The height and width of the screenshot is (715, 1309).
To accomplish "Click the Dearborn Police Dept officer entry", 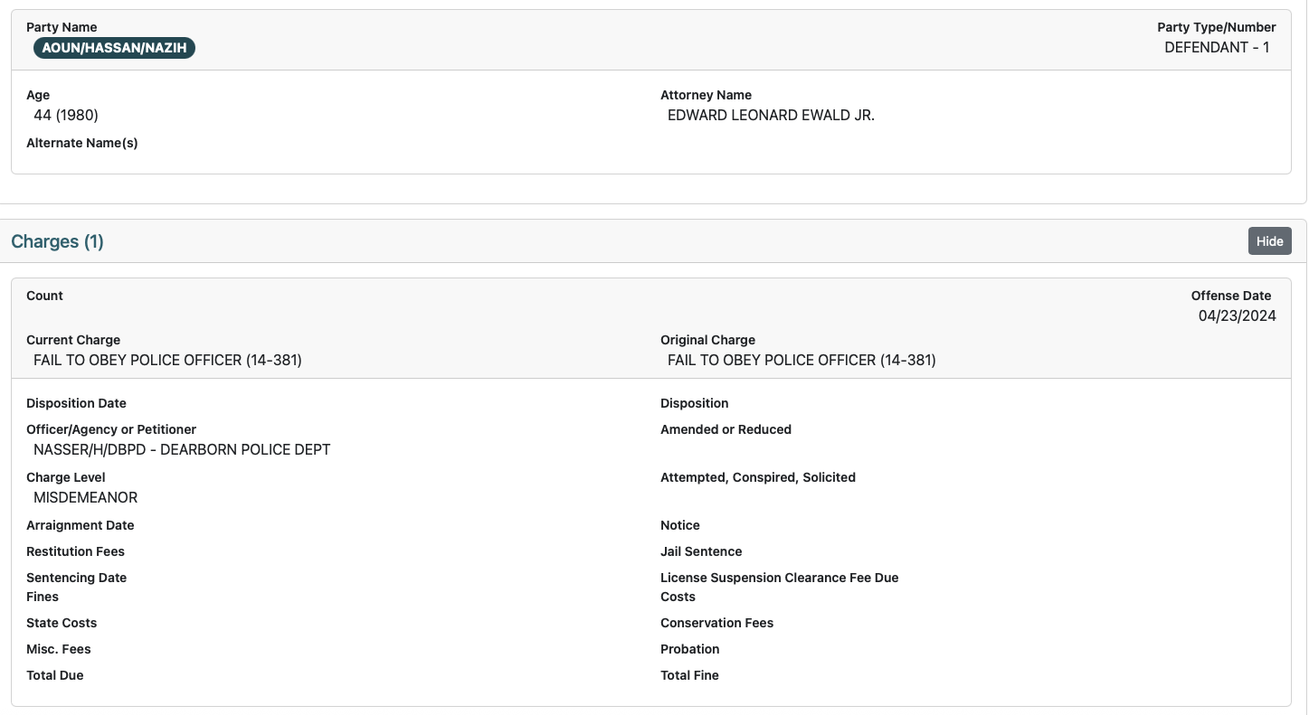I will pos(182,450).
